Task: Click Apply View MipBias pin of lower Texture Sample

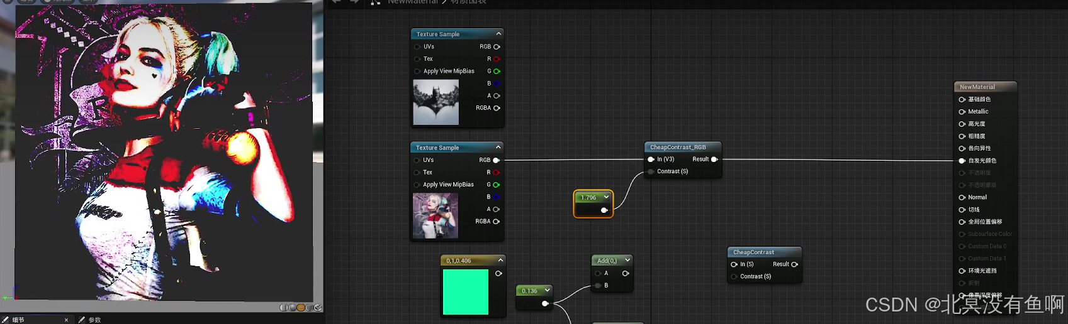Action: coord(417,185)
